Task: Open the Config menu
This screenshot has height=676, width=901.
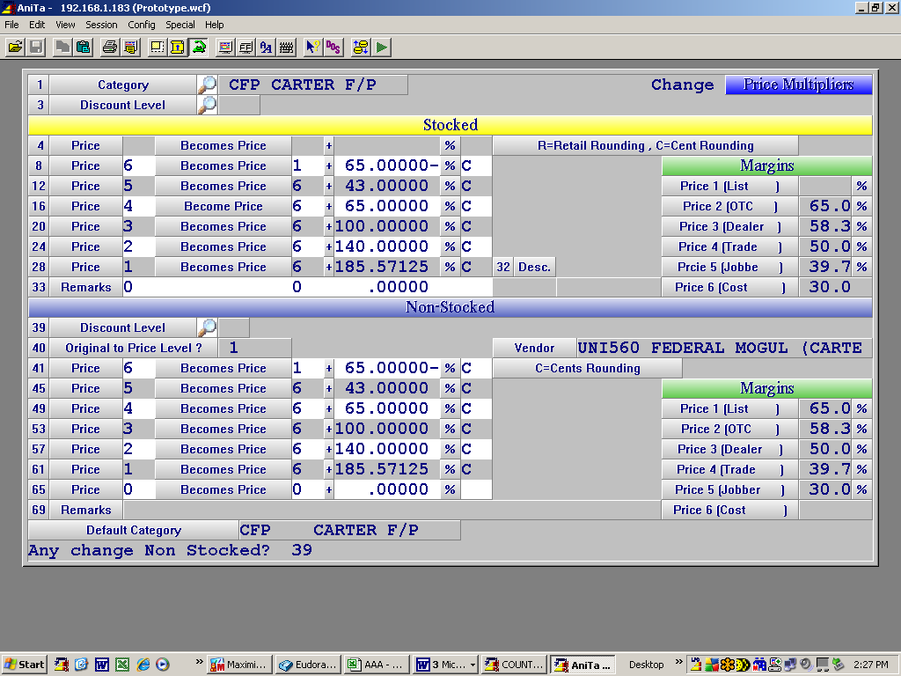Action: [142, 25]
